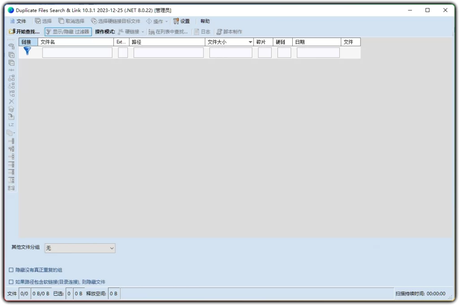The image size is (459, 305).
Task: Focus the Ext filter input field
Action: 123,53
